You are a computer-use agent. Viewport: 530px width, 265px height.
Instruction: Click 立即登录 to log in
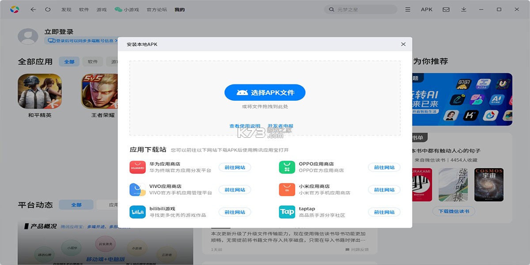(59, 32)
